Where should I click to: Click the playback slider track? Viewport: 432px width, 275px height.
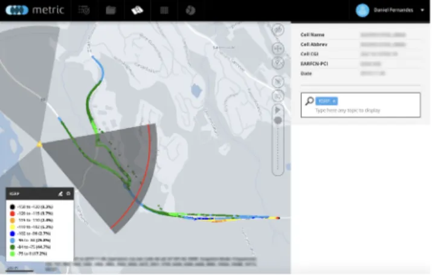pyautogui.click(x=278, y=149)
